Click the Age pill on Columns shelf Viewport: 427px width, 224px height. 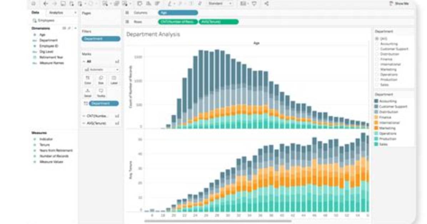(178, 13)
